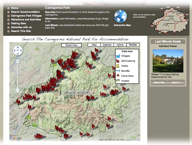The height and width of the screenshot is (145, 192).
Task: Zoom out with the minus button
Action: (x=18, y=90)
